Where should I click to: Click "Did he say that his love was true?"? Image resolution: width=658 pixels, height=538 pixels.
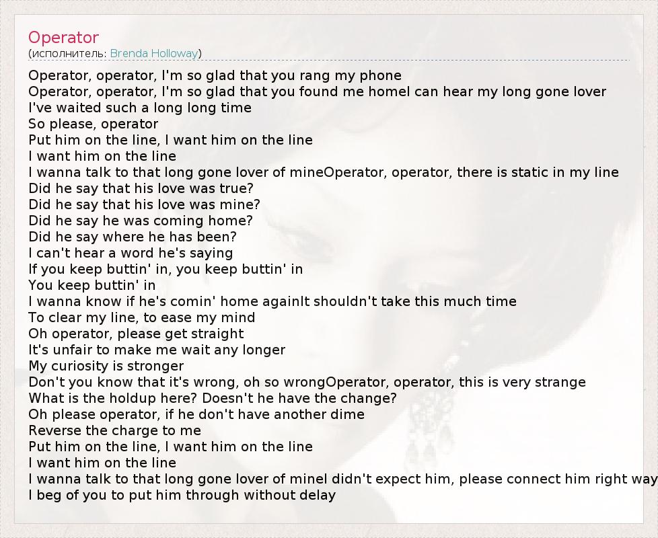[141, 188]
